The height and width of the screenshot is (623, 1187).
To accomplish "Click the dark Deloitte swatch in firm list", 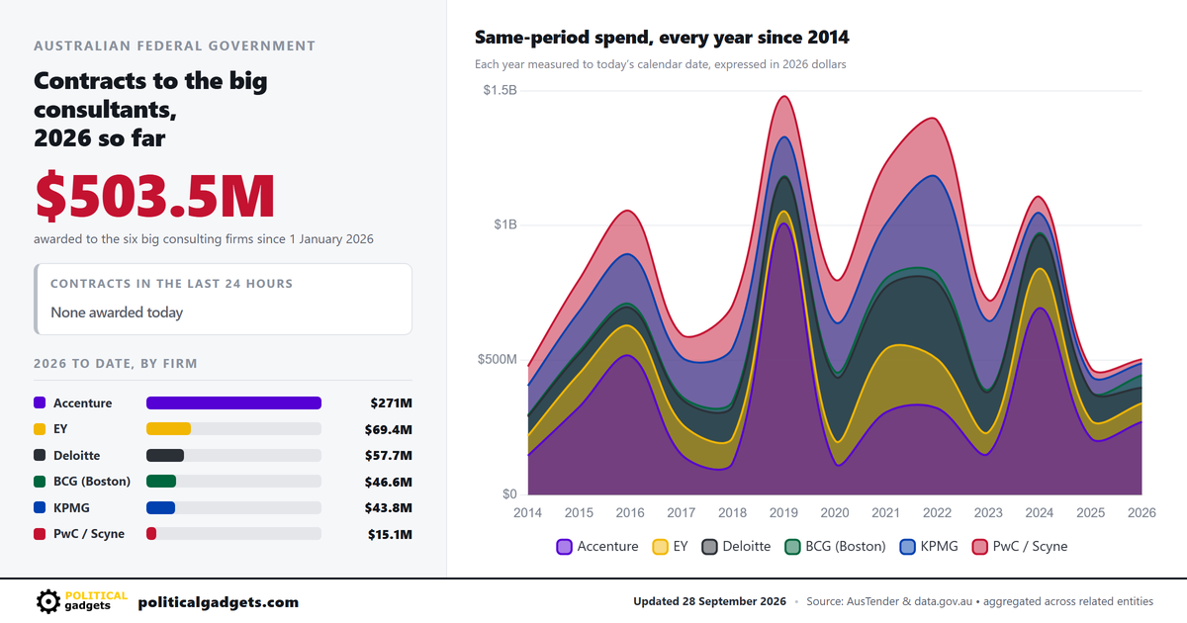I will coord(40,455).
